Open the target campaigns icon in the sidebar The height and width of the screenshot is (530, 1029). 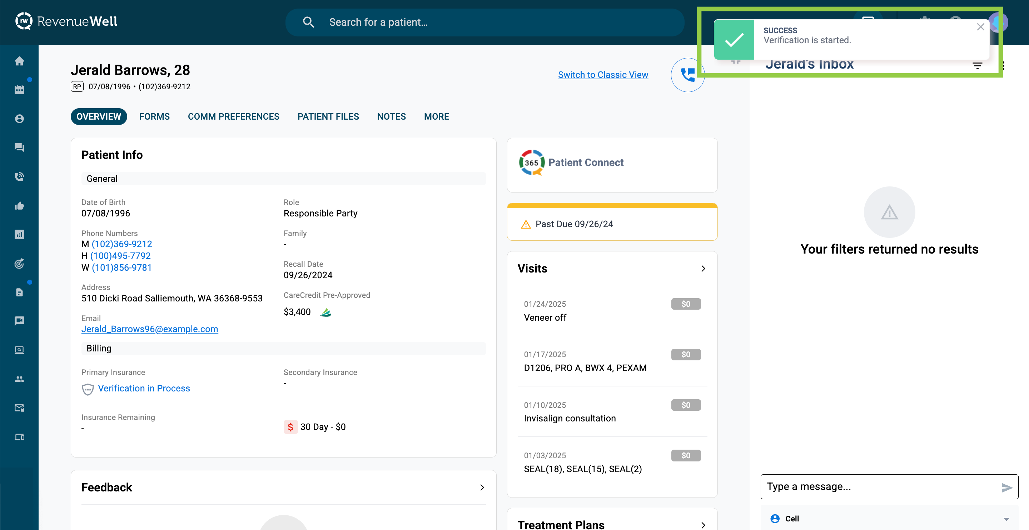click(x=19, y=264)
